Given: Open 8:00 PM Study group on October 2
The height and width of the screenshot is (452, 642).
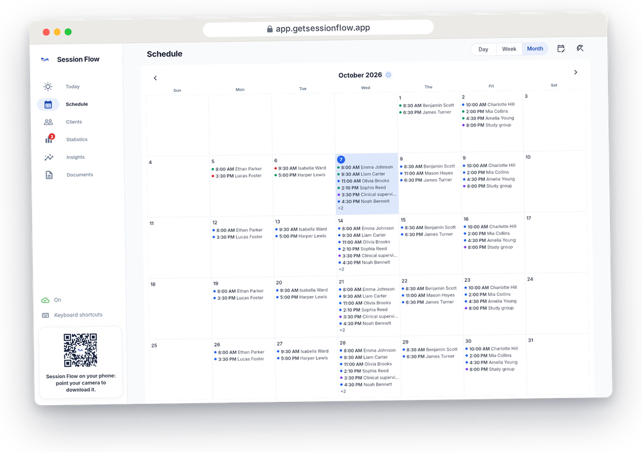Looking at the screenshot, I should pos(487,125).
